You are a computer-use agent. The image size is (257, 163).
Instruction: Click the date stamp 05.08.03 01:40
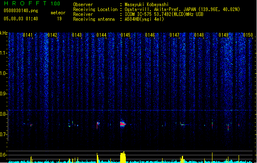pyautogui.click(x=21, y=19)
